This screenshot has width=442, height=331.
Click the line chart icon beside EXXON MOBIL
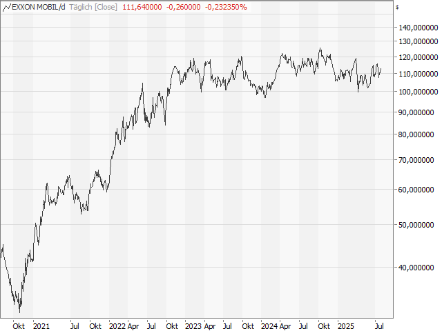point(7,8)
